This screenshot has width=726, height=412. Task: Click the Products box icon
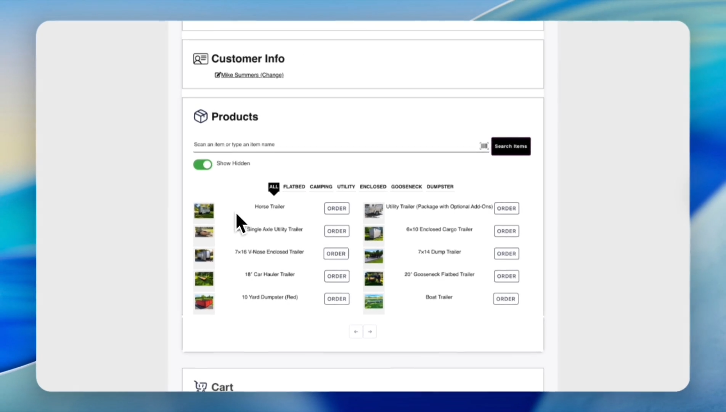pos(200,116)
